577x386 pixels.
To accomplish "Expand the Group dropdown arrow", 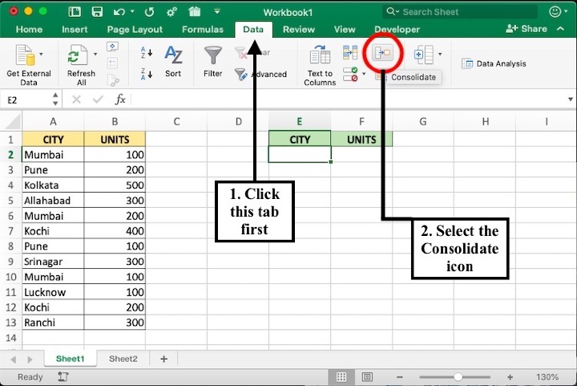I will pos(440,54).
